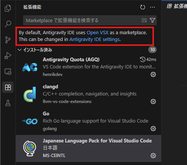Image resolution: width=187 pixels, height=165 pixels.
Task: Click the description 'C/C++ completion, navigation, and insights'
Action: 90,94
